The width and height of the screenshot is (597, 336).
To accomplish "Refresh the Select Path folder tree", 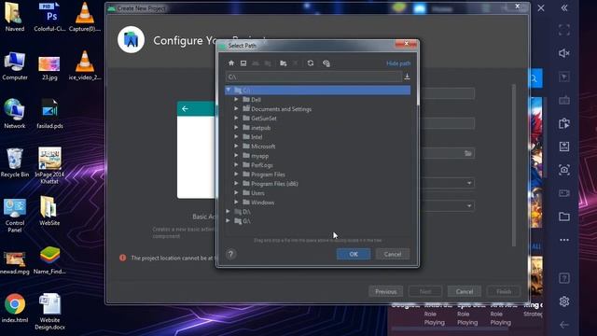I will [x=311, y=63].
